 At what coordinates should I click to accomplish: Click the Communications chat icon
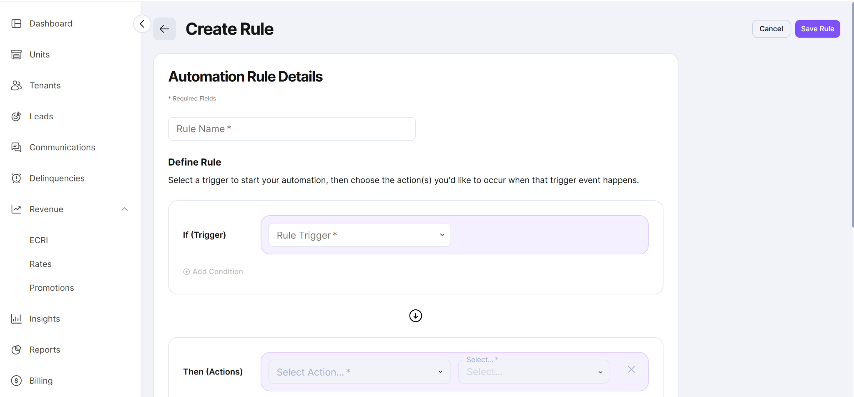point(16,147)
